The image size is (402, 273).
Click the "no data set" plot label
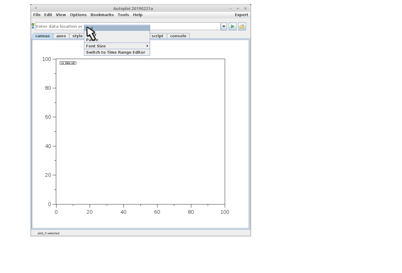point(68,63)
